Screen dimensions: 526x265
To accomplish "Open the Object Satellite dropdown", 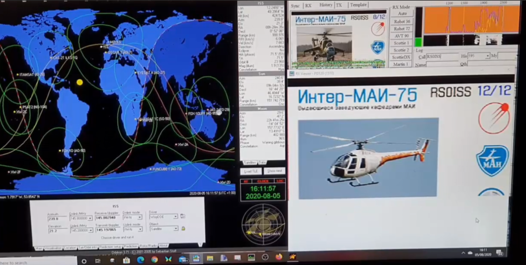I will pos(176,228).
